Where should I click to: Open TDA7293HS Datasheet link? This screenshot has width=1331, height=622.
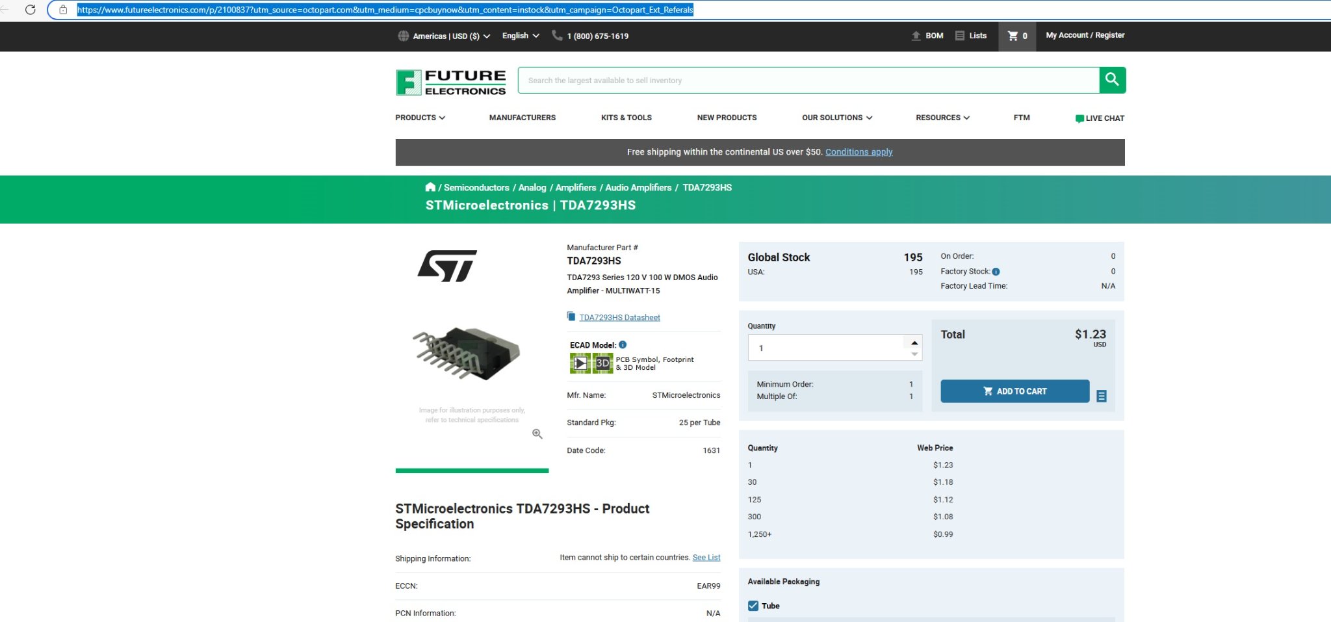point(619,317)
